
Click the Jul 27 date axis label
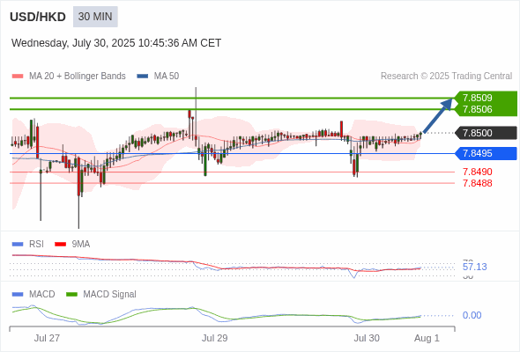[47, 338]
